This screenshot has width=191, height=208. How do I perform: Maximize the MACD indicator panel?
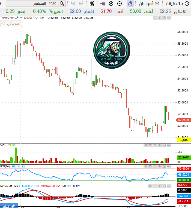click(155, 186)
